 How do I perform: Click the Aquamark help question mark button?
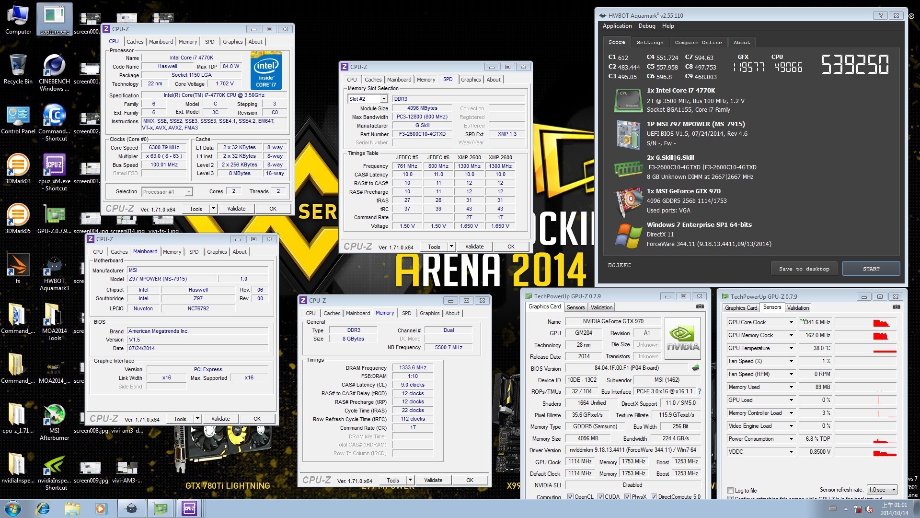pyautogui.click(x=880, y=15)
